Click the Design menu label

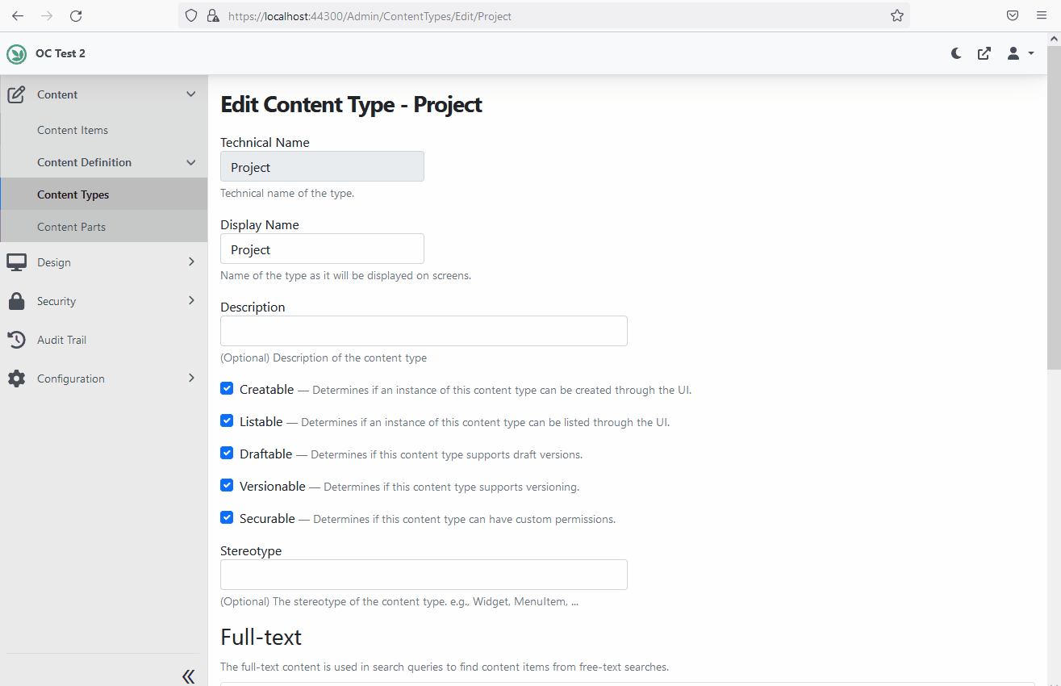[54, 262]
